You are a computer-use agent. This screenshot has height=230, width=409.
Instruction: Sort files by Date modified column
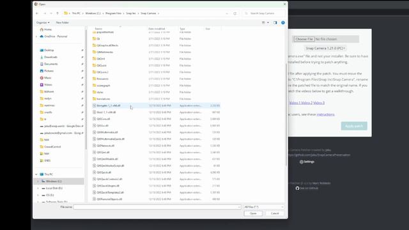click(x=157, y=29)
